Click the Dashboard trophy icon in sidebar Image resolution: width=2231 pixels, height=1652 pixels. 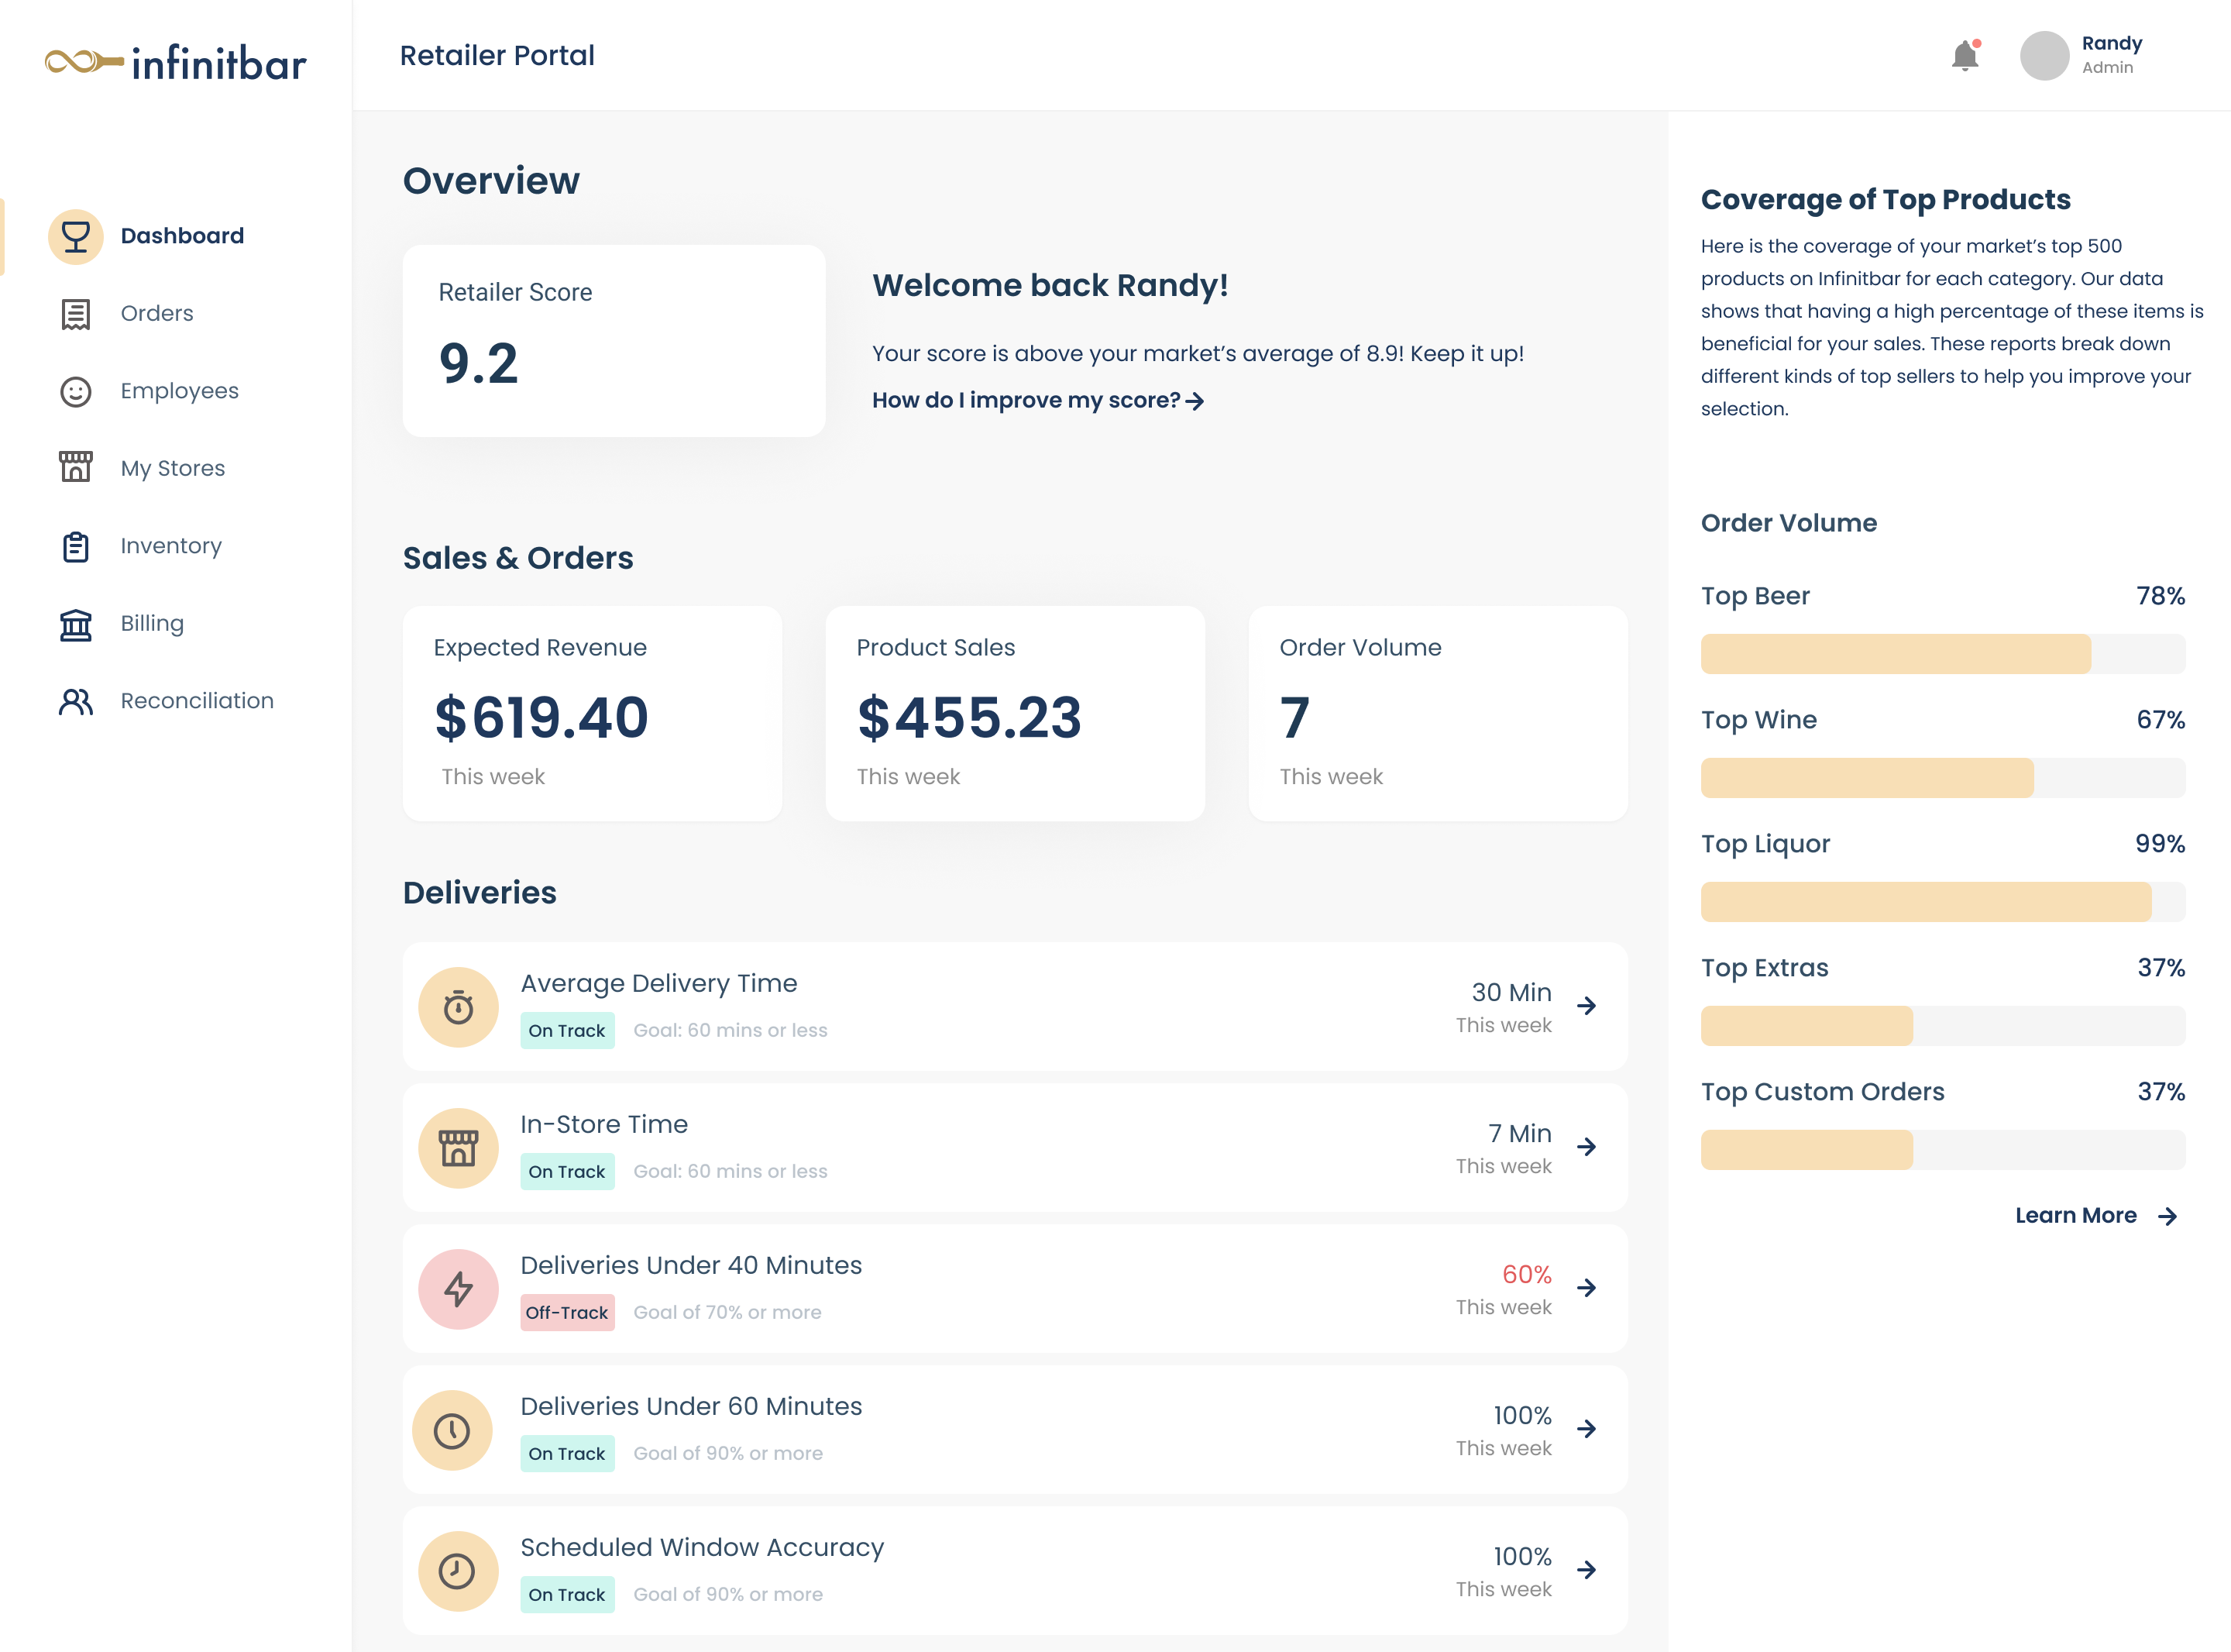(x=76, y=236)
